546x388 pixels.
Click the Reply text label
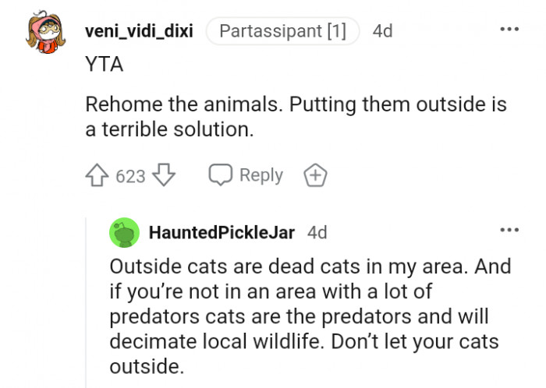(261, 175)
